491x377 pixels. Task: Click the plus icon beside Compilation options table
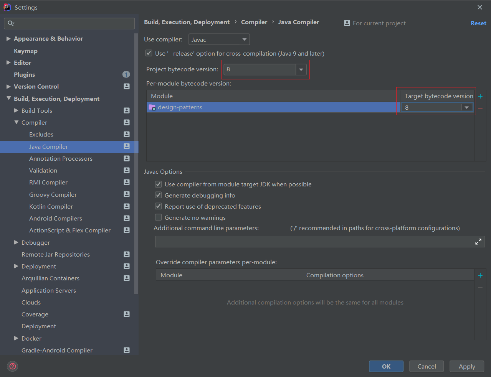[480, 275]
